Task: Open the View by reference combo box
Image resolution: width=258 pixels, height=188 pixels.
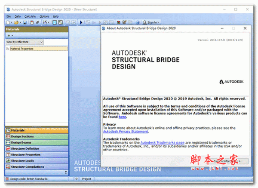Action: click(x=25, y=42)
